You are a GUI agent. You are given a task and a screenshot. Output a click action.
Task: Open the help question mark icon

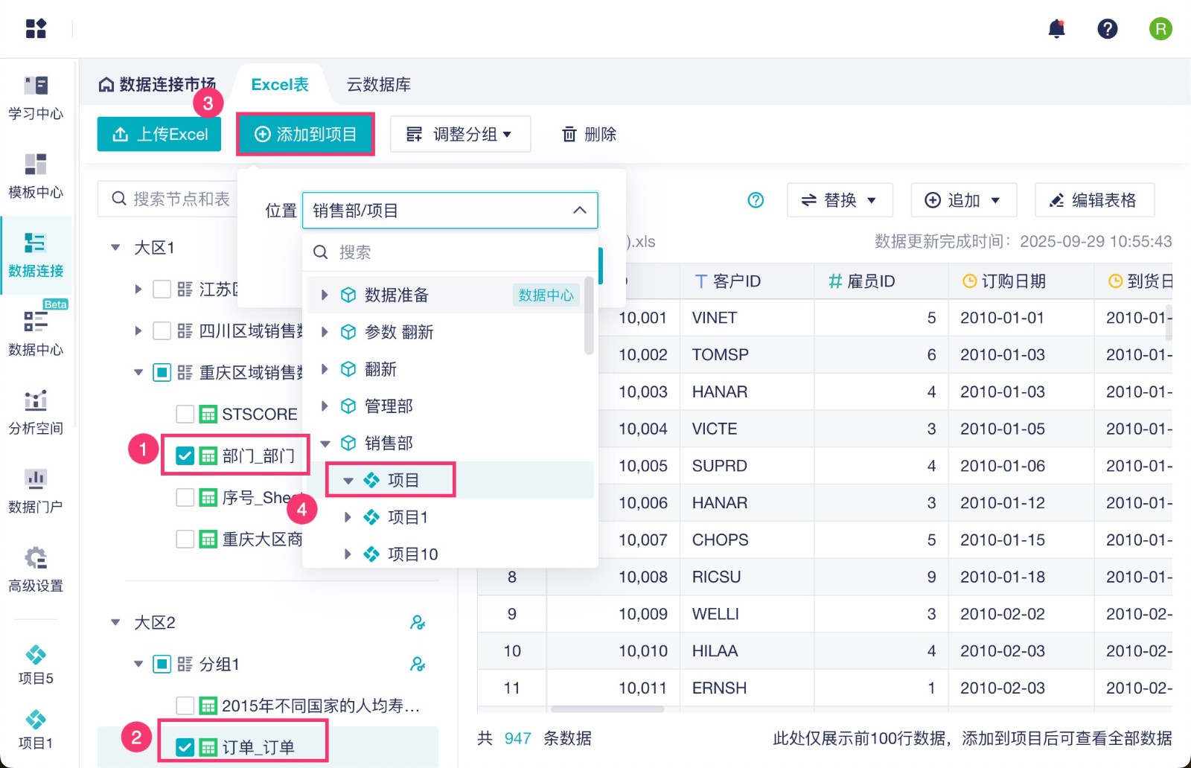(x=1108, y=29)
